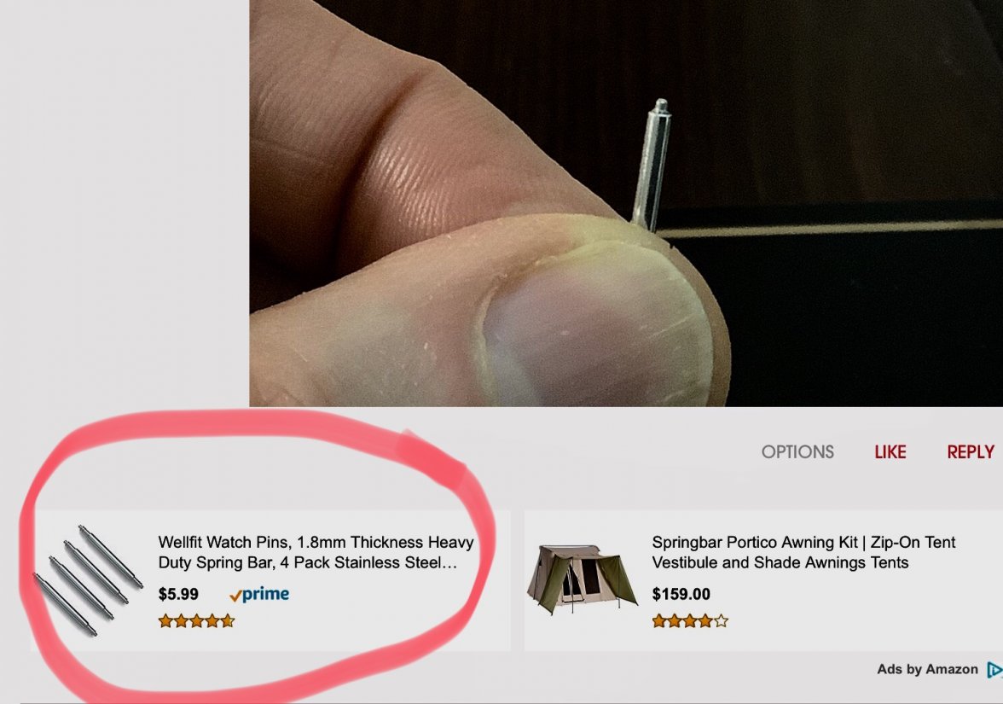Click the AdChoices triangle icon
This screenshot has width=1003, height=704.
pos(994,670)
